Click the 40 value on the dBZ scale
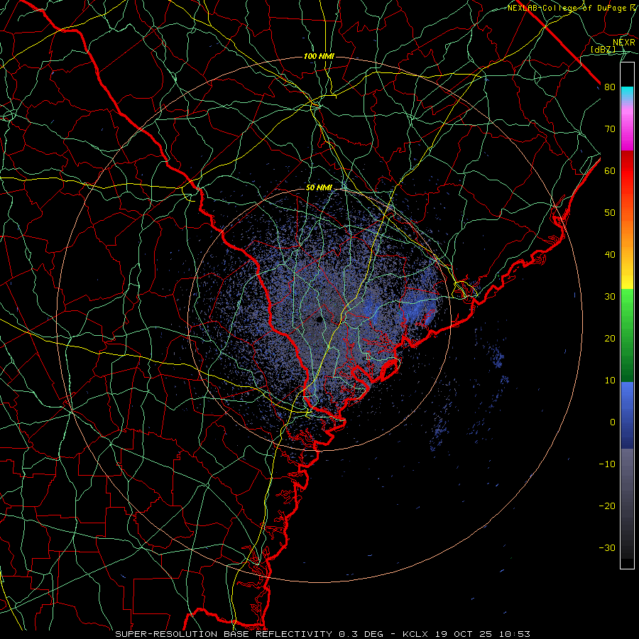 click(x=610, y=255)
